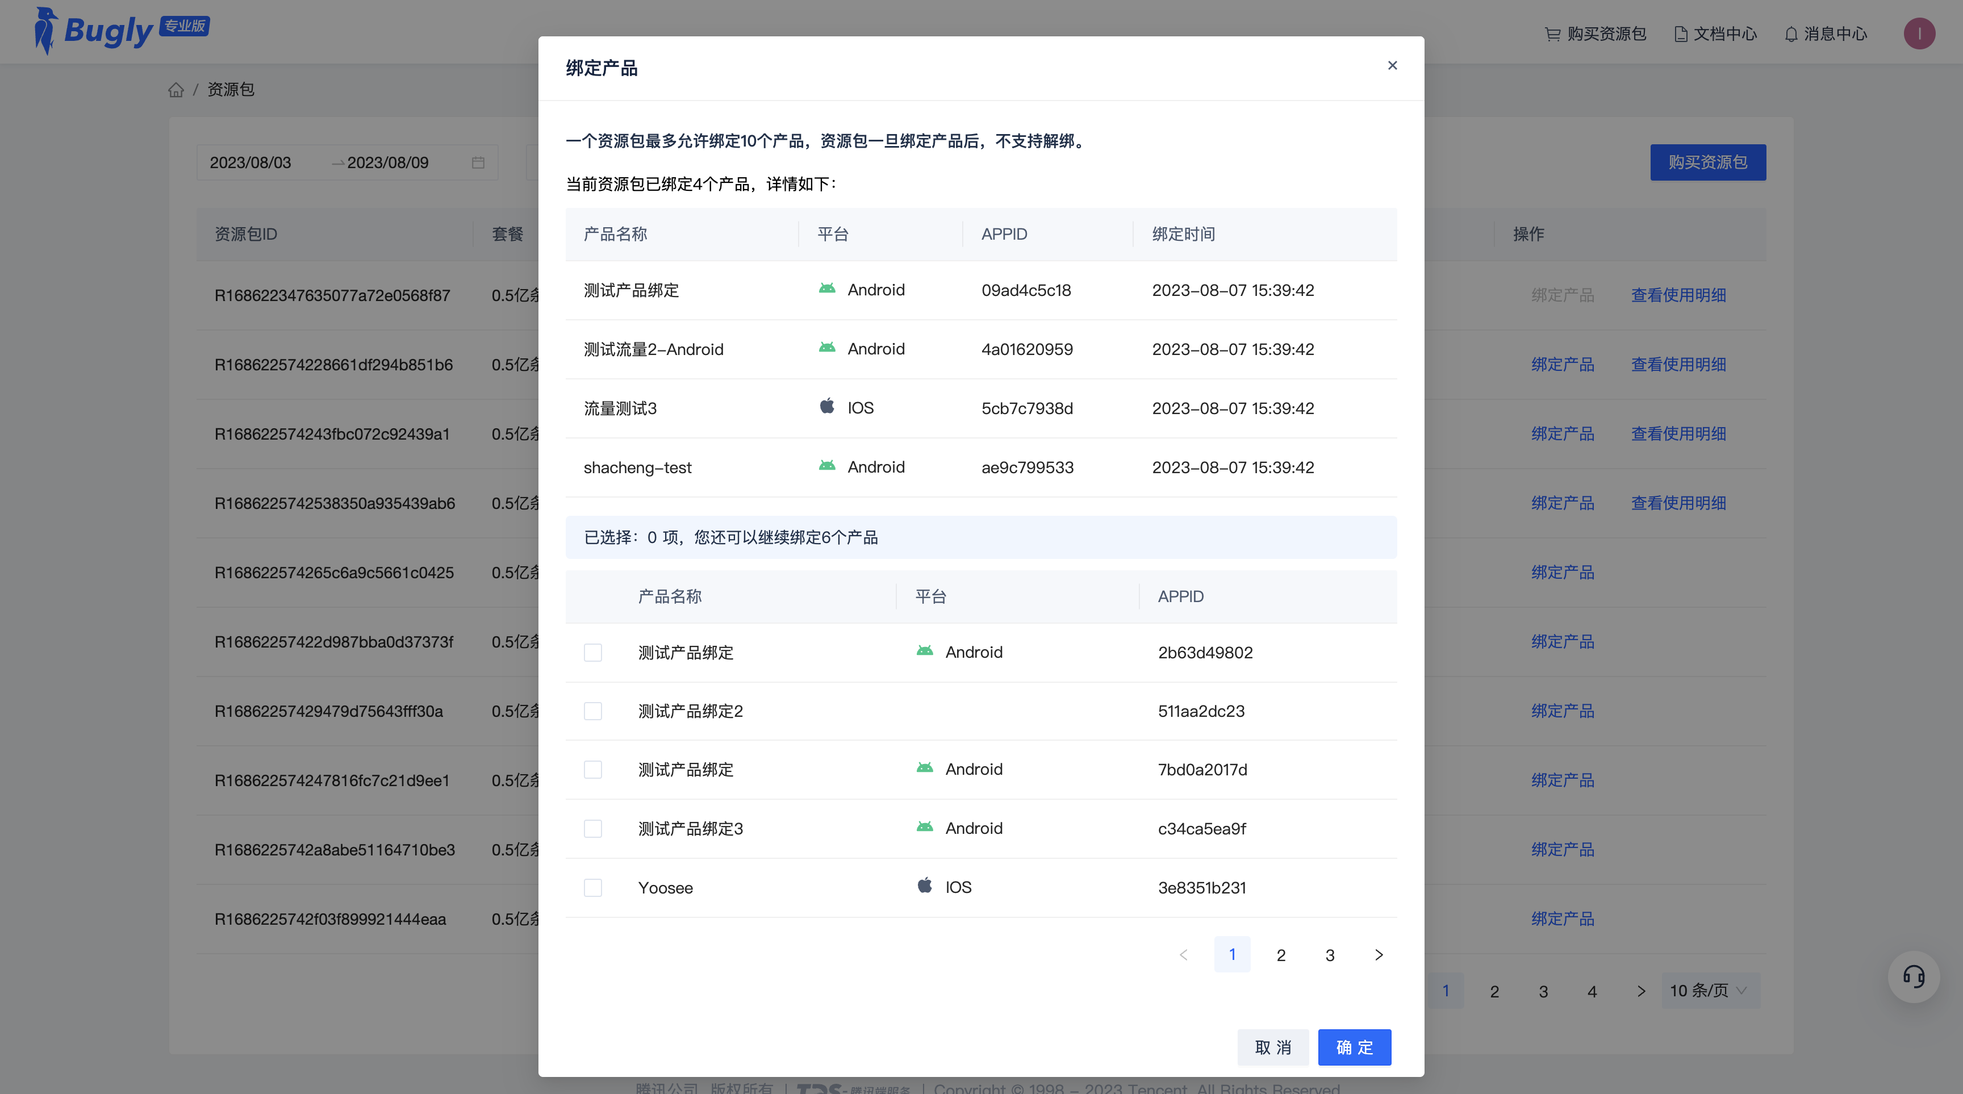Click 查看使用明细 for R1686225742538350a935439ab6
Image resolution: width=1963 pixels, height=1094 pixels.
point(1678,504)
